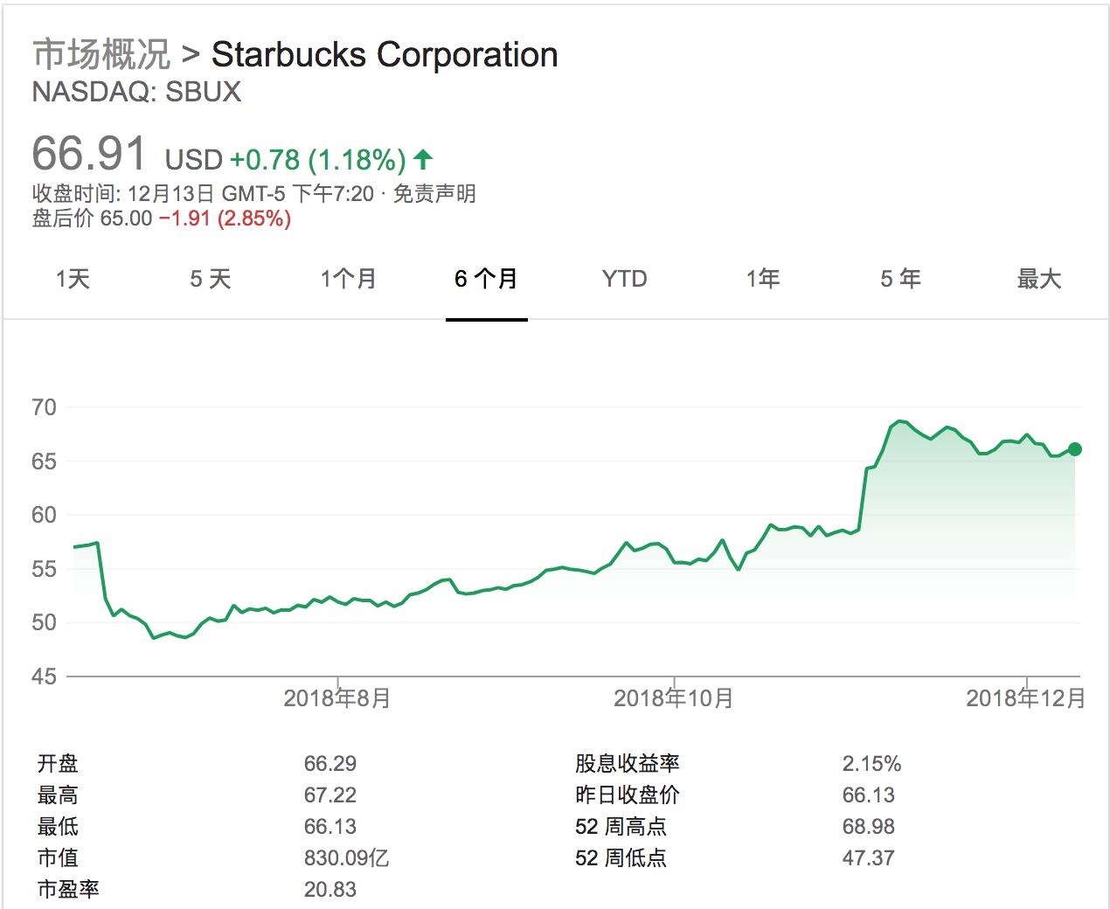Viewport: 1110px width, 909px height.
Task: Click the 市盈率 label
Action: pyautogui.click(x=68, y=890)
